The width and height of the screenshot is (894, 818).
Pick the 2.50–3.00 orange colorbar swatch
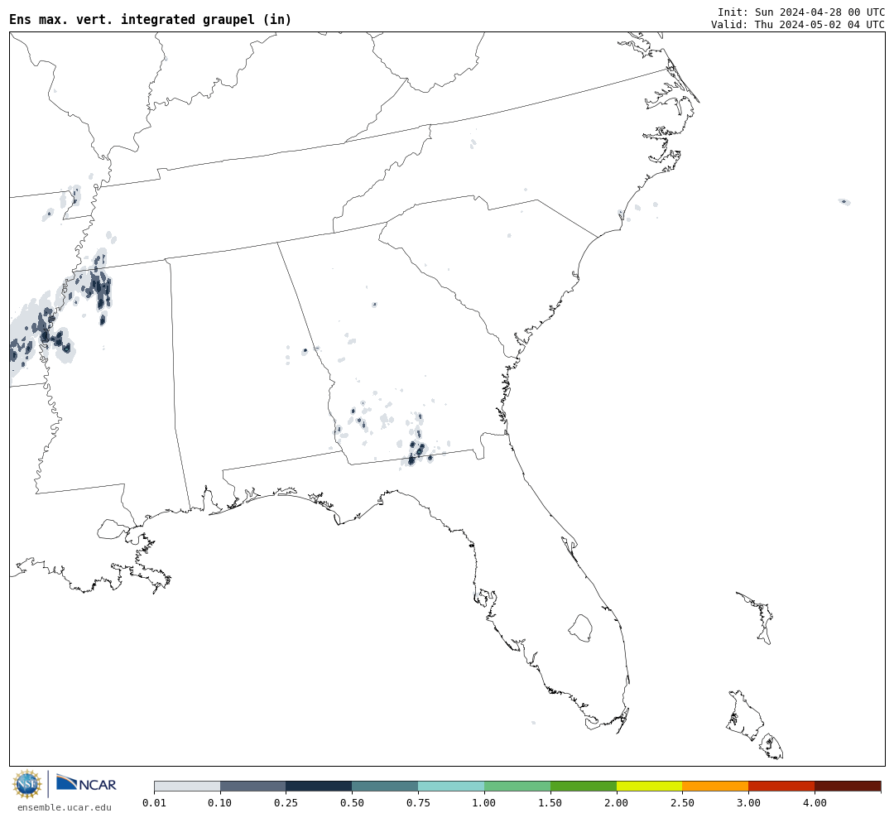click(x=715, y=786)
